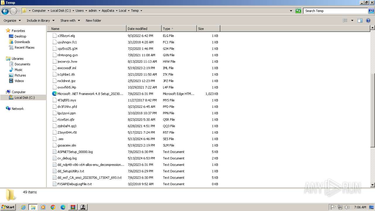The image size is (375, 211).
Task: Launch Google Chrome from taskbar
Action: coord(53,207)
